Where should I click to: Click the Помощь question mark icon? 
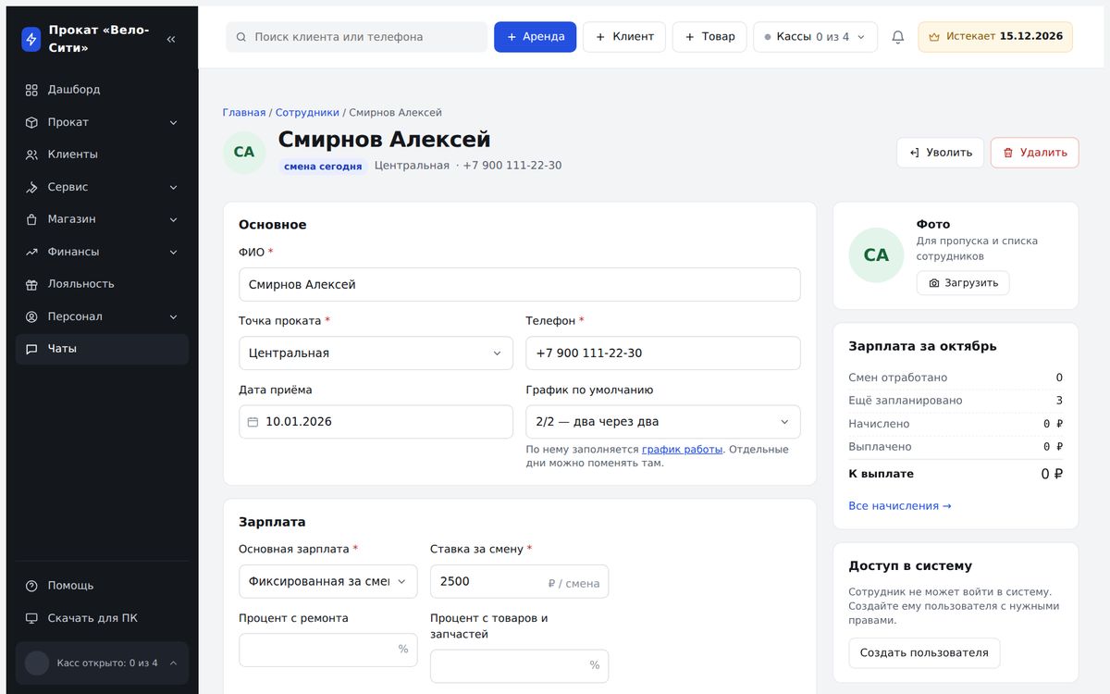coord(31,586)
